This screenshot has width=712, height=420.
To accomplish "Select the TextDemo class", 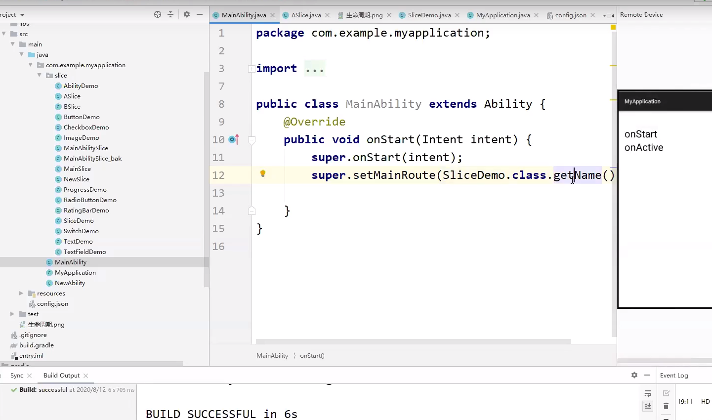I will click(x=78, y=242).
